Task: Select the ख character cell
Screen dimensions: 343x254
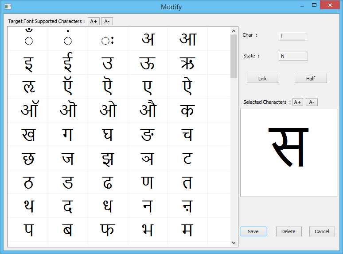Action: 28,134
